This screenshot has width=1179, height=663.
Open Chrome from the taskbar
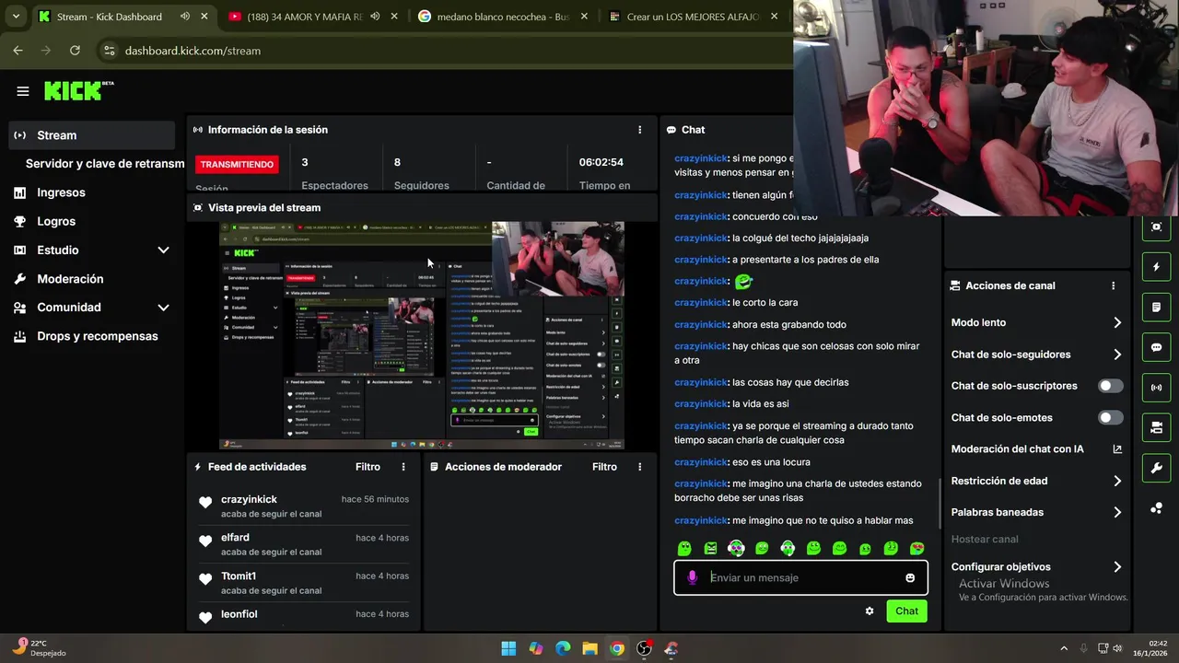pyautogui.click(x=617, y=648)
